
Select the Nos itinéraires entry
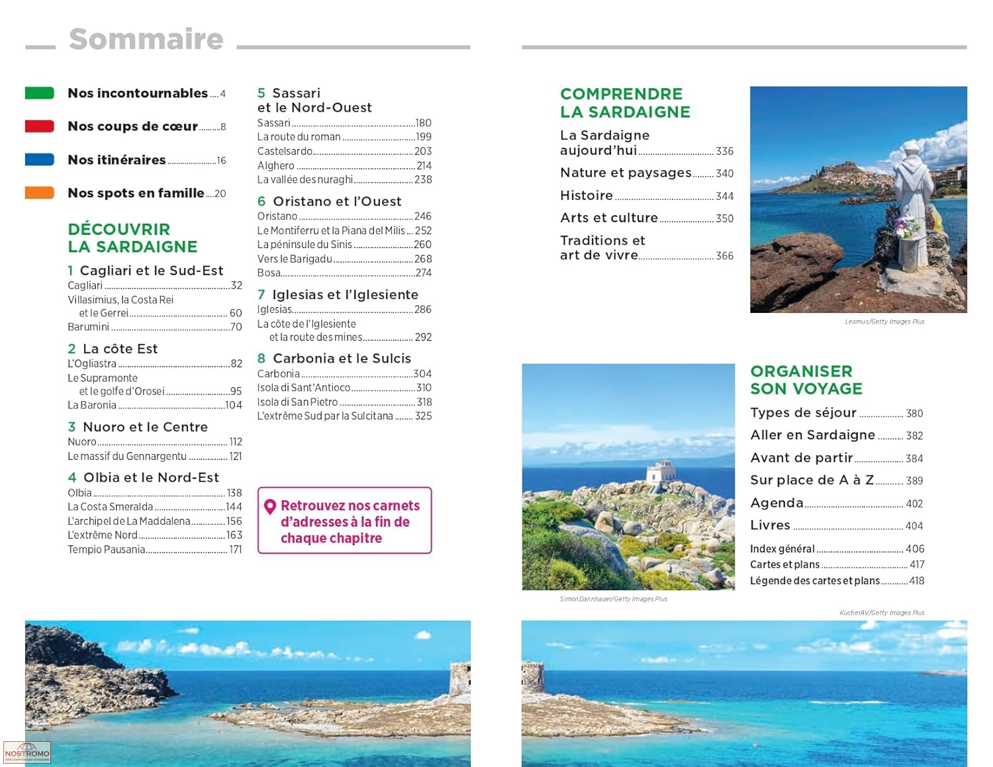(x=146, y=159)
